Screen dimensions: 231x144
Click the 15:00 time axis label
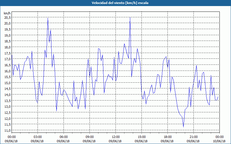(x=141, y=137)
